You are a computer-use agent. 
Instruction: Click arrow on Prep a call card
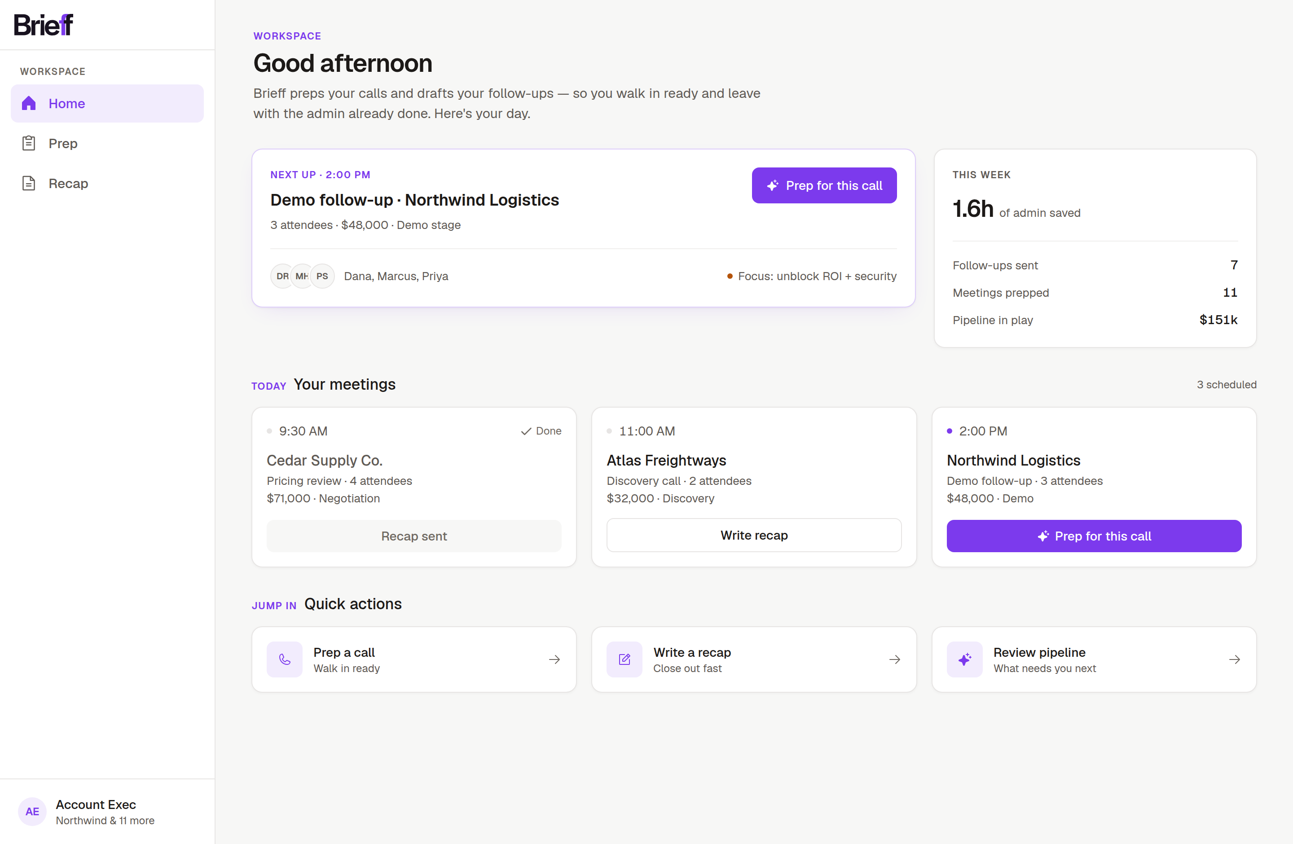tap(554, 659)
